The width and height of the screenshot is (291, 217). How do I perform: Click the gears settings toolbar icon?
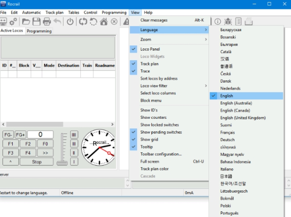[x=14, y=21]
